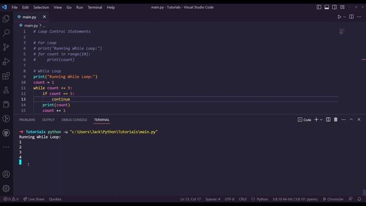Open notifications bell in status bar
366x206 pixels.
[x=359, y=199]
